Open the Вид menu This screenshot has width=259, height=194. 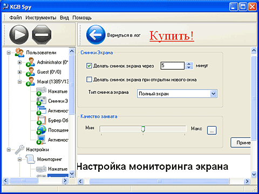coord(64,18)
